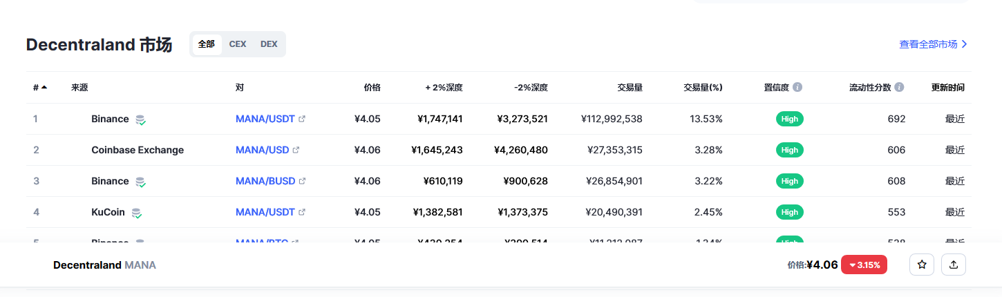Image resolution: width=1002 pixels, height=297 pixels.
Task: Click the volume value ¥26,854,901
Action: [614, 181]
